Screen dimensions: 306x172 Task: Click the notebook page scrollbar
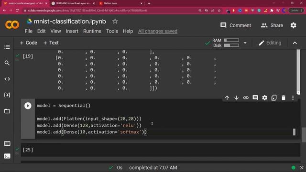304,135
